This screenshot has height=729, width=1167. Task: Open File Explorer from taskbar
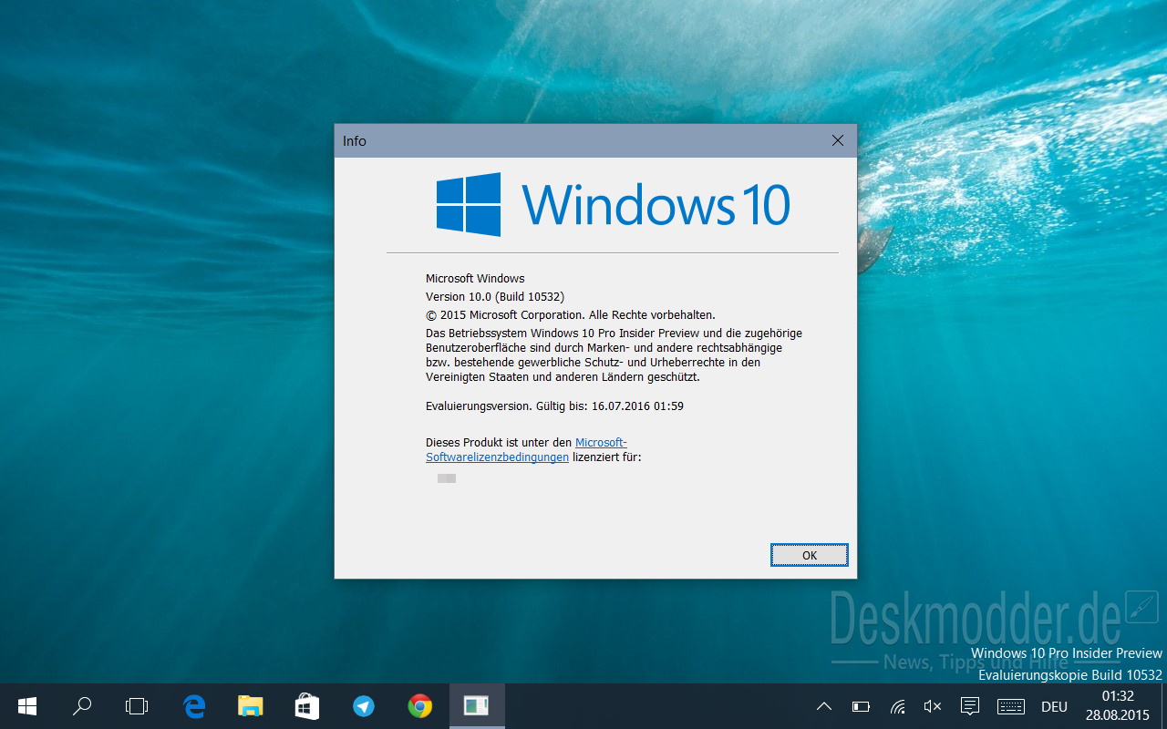(x=251, y=706)
